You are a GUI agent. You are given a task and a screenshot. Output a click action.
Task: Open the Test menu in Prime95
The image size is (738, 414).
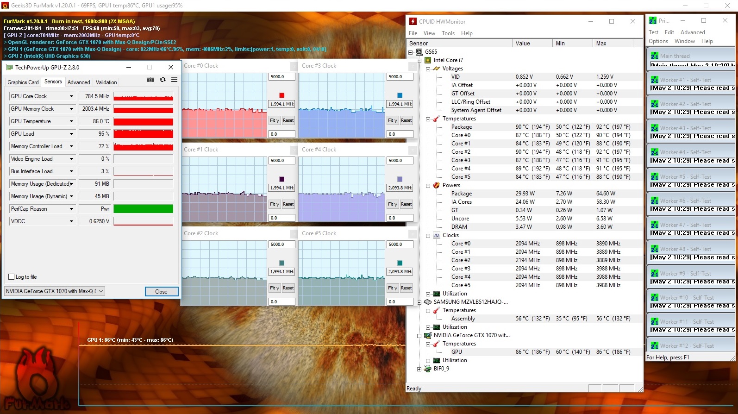[x=653, y=32]
